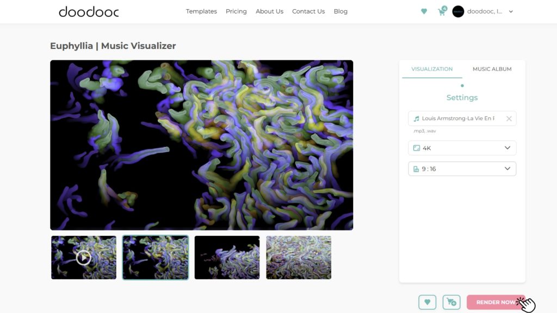Click the Render Now button
Viewport: 557px width, 313px height.
(x=495, y=302)
